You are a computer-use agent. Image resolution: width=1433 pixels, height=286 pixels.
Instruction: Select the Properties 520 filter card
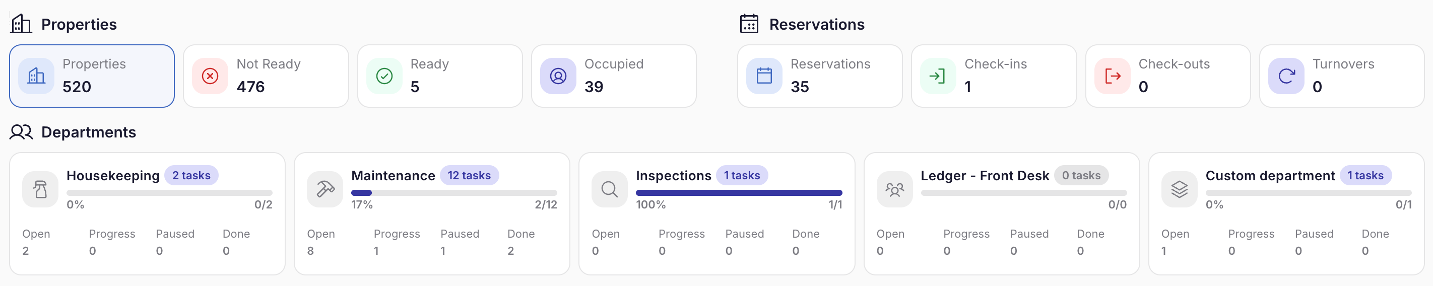pos(92,76)
